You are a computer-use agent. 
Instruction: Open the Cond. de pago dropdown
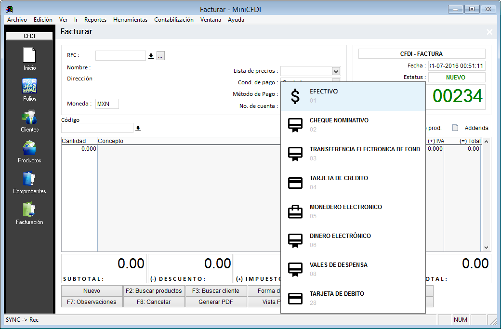(336, 80)
